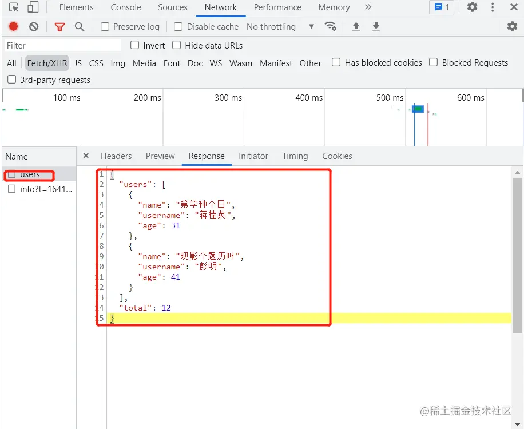Toggle the red filter funnel icon
The image size is (524, 429).
pos(59,27)
